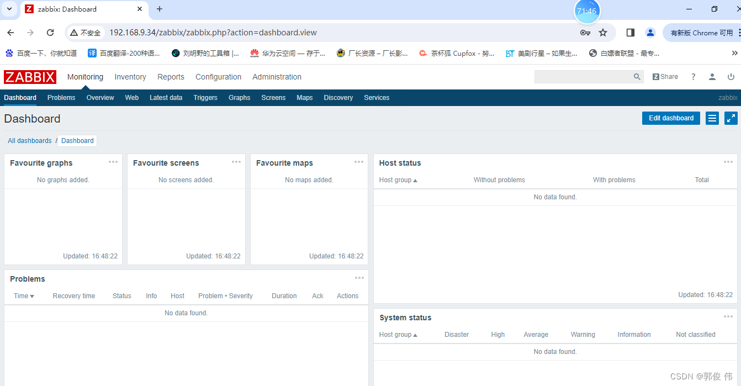Open user profile settings icon
Viewport: 741px width, 386px height.
(x=712, y=76)
